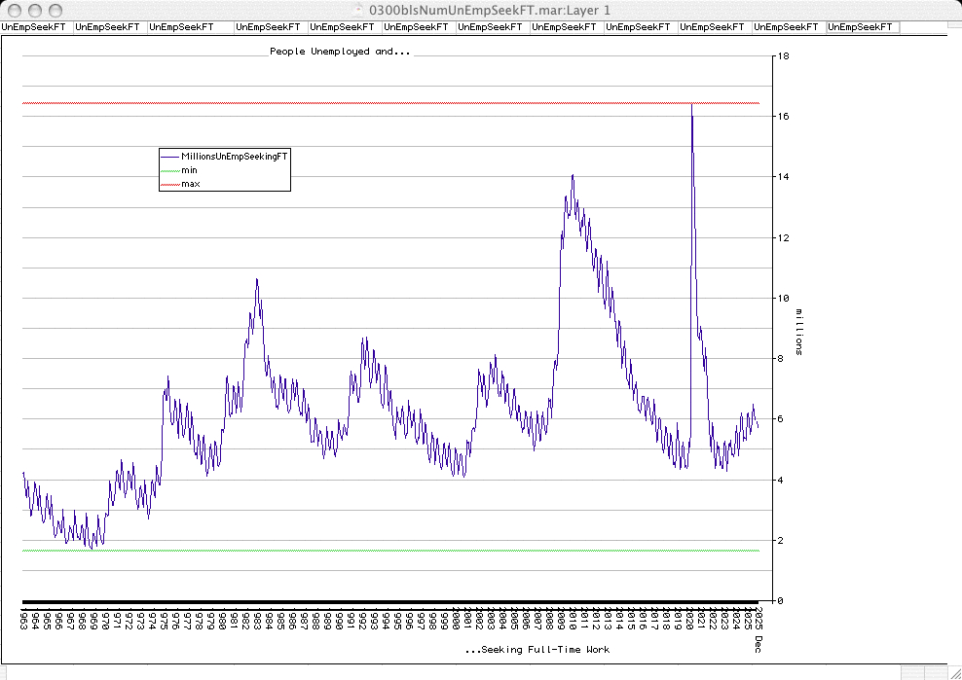This screenshot has width=962, height=680.
Task: Zoom the window with the green button
Action: click(54, 9)
